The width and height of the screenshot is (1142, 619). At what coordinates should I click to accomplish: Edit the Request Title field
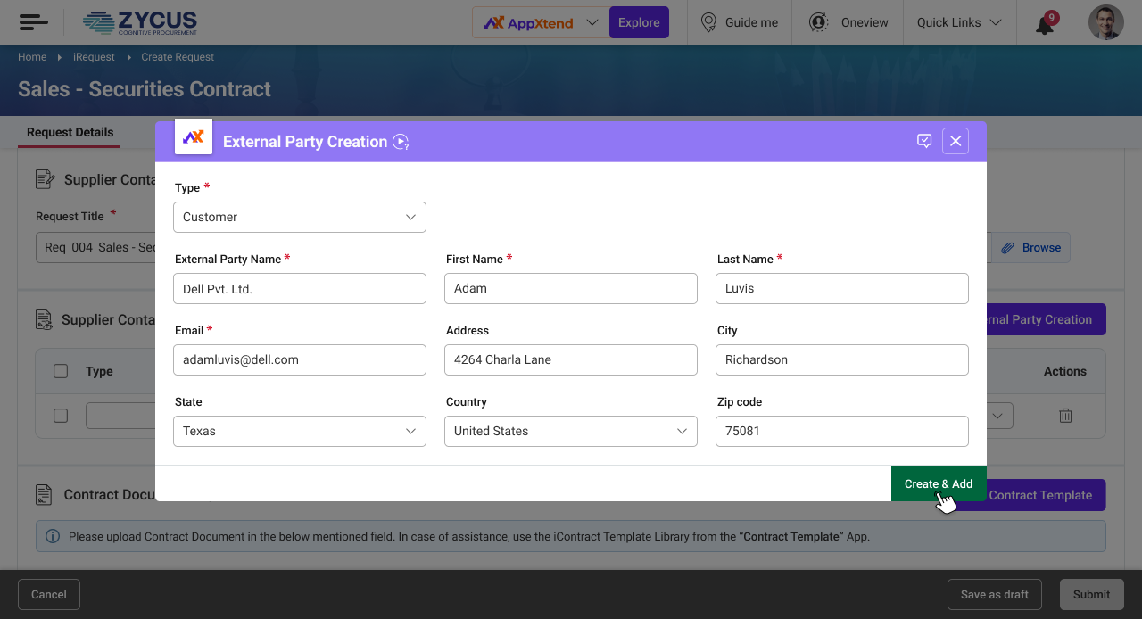click(x=95, y=248)
